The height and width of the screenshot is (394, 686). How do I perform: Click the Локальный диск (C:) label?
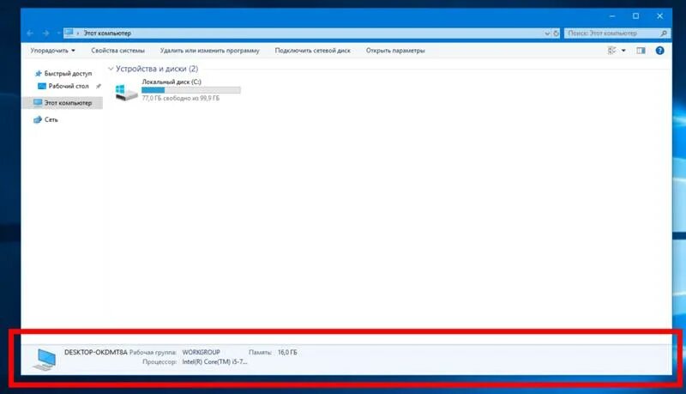171,82
